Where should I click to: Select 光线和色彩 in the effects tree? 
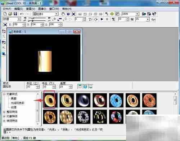click(x=18, y=103)
